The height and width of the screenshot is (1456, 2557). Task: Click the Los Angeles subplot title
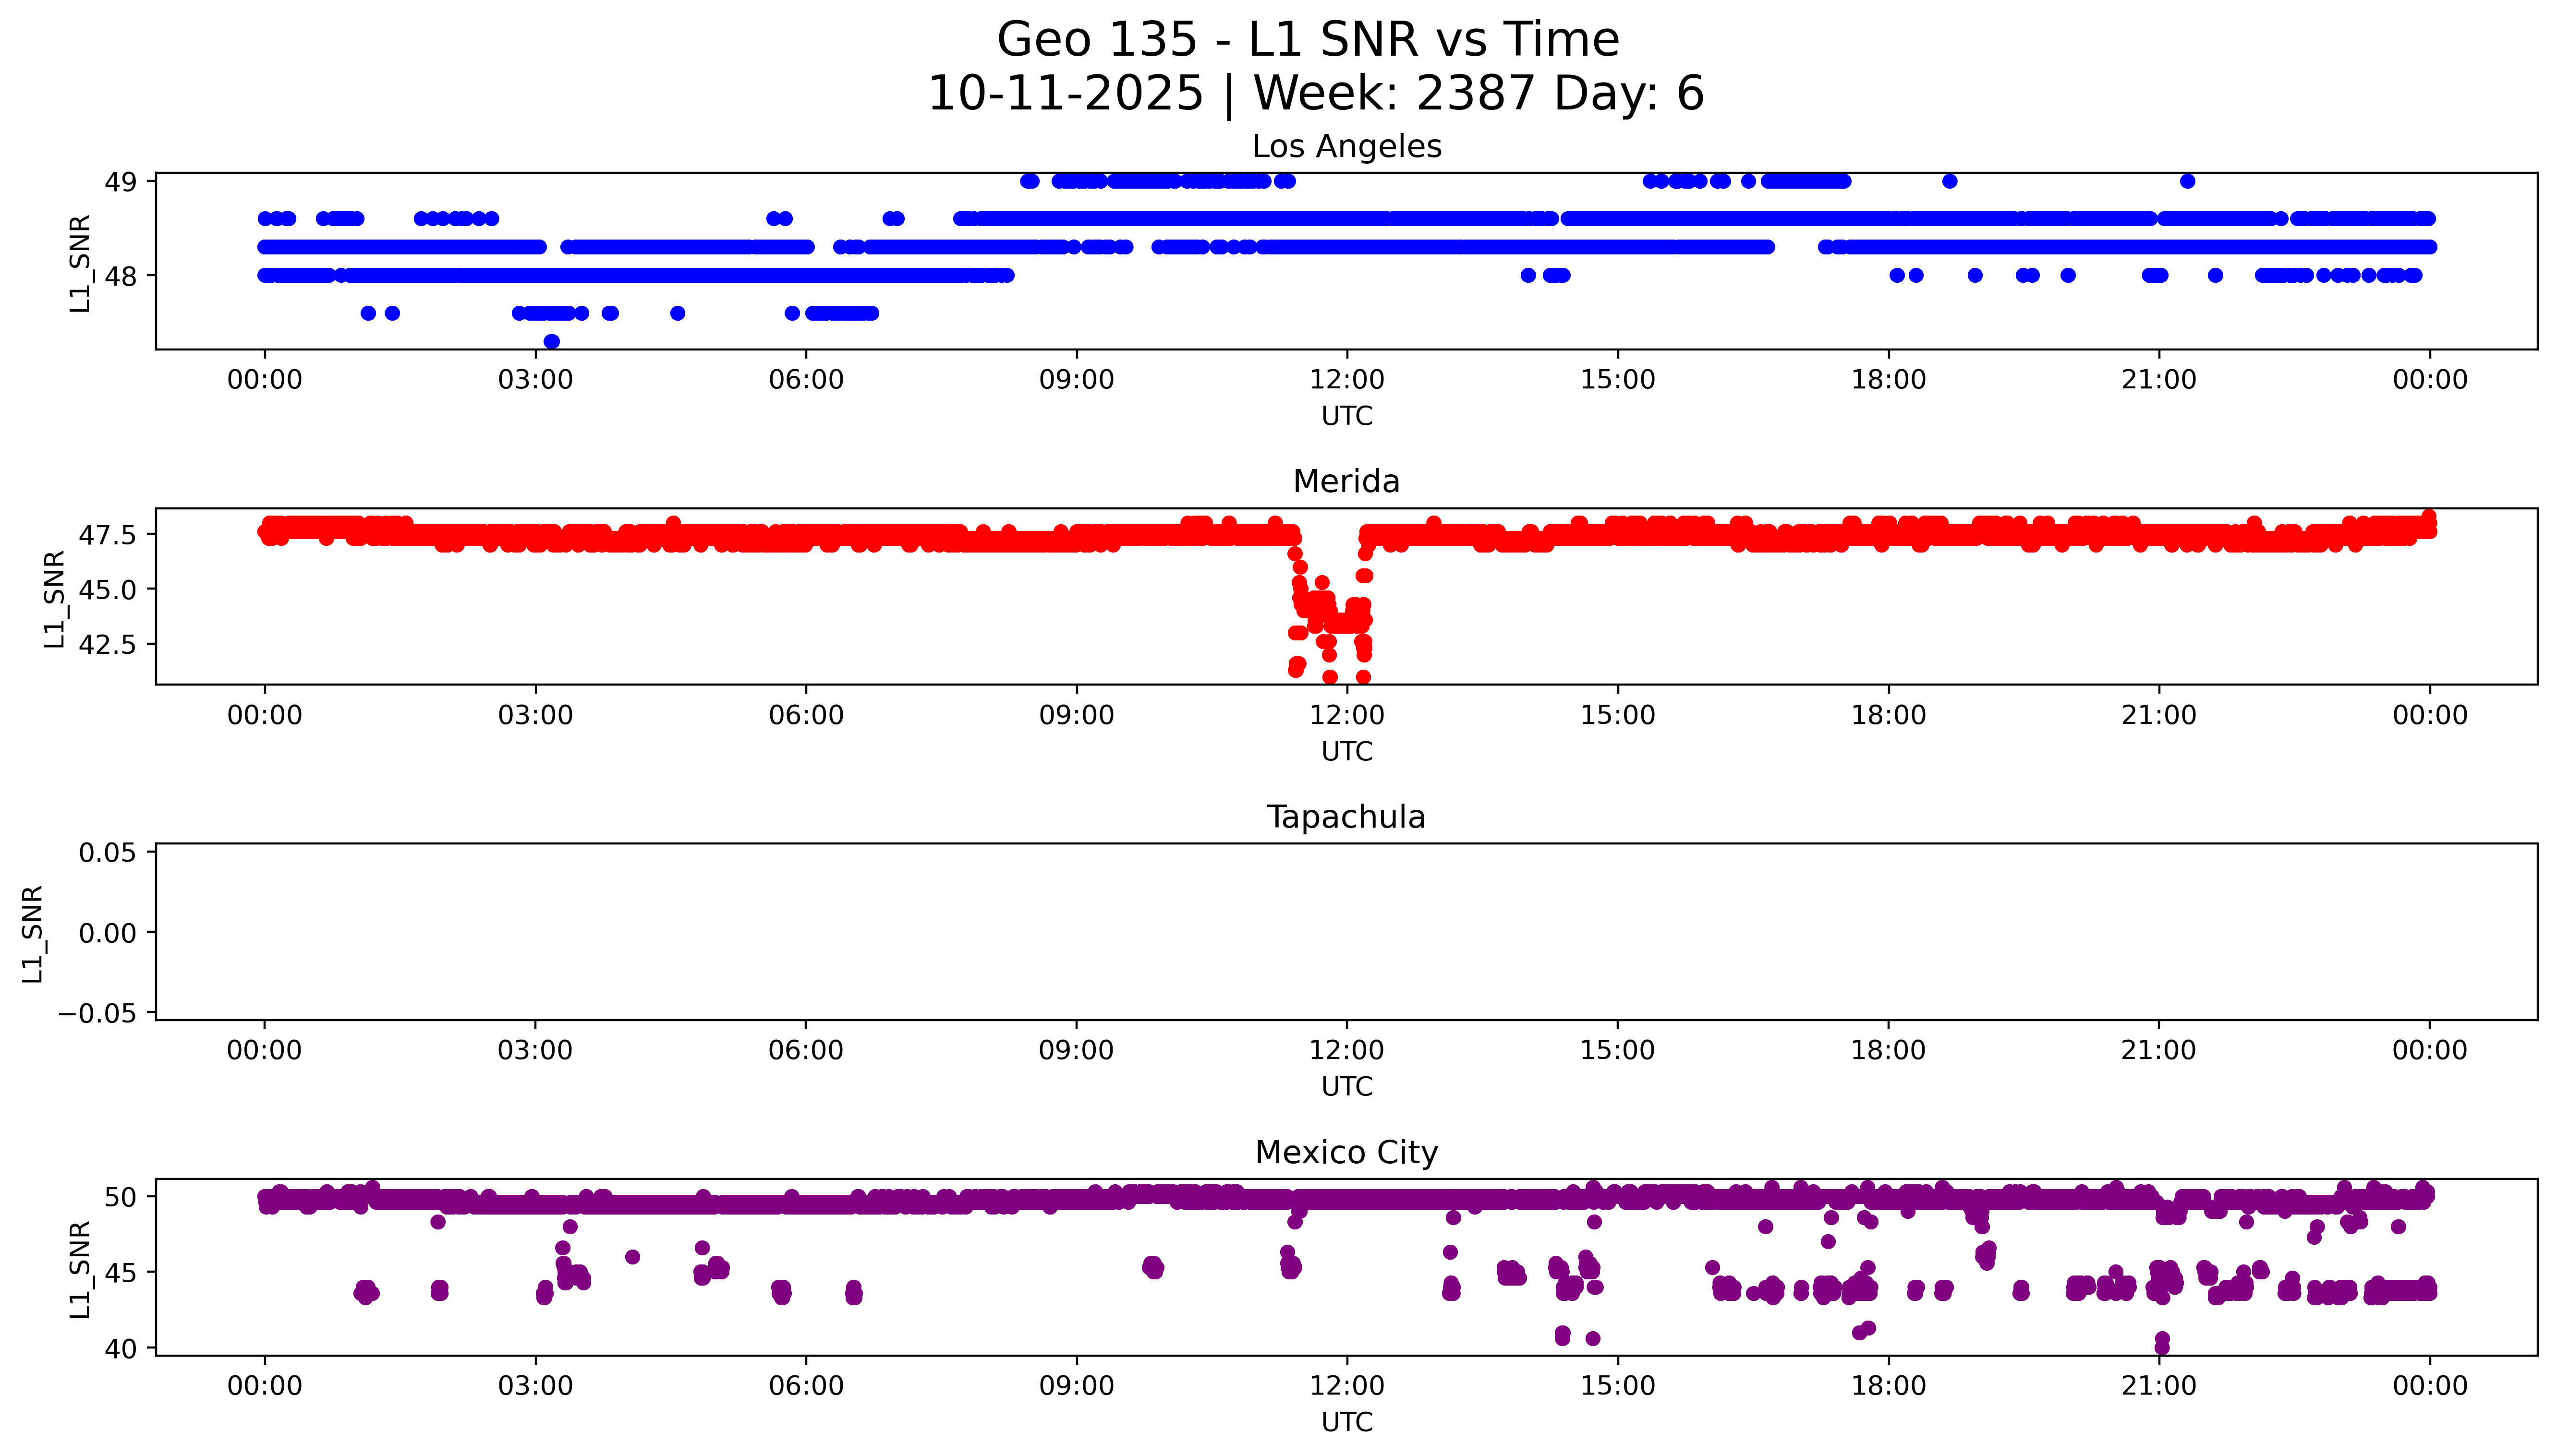coord(1346,147)
